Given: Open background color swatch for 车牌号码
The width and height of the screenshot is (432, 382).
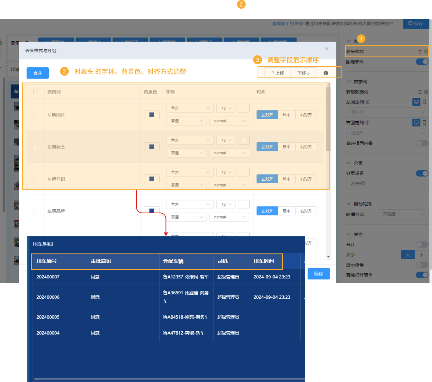Looking at the screenshot, I should [x=152, y=179].
